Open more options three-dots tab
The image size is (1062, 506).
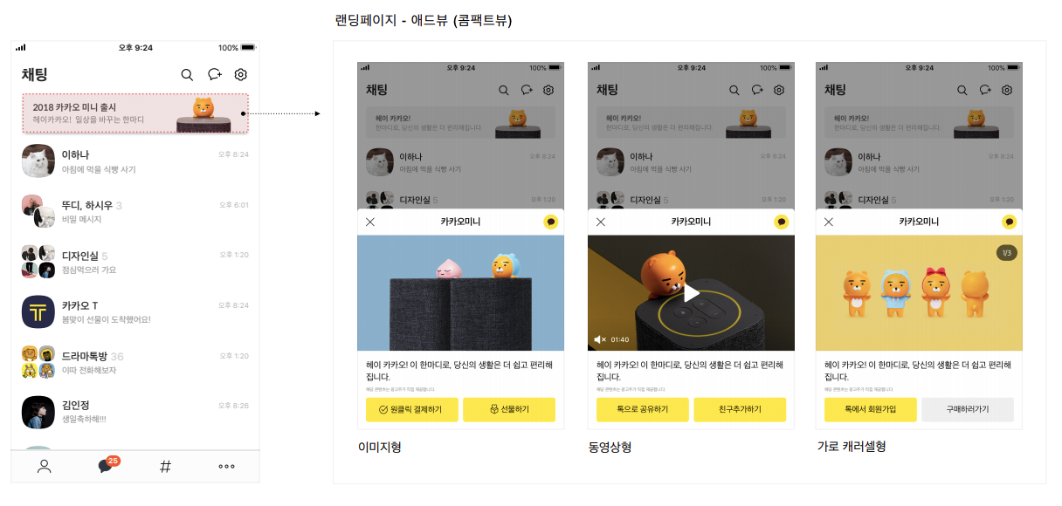[226, 466]
